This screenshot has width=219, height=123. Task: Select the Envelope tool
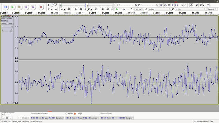52,5
